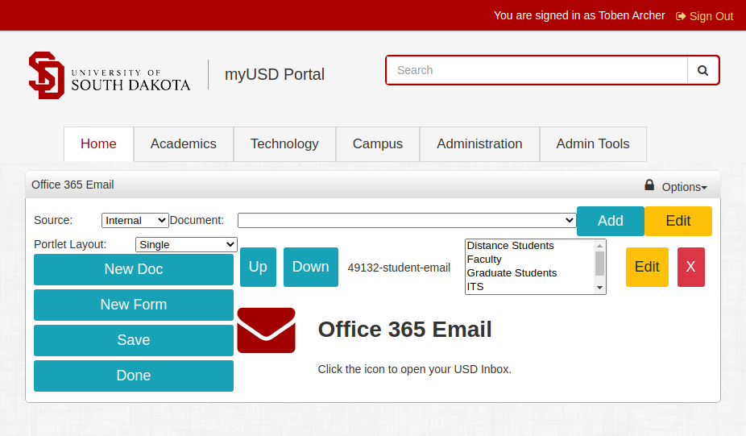The width and height of the screenshot is (746, 436).
Task: Open the Source dropdown set to Internal
Action: pos(135,221)
